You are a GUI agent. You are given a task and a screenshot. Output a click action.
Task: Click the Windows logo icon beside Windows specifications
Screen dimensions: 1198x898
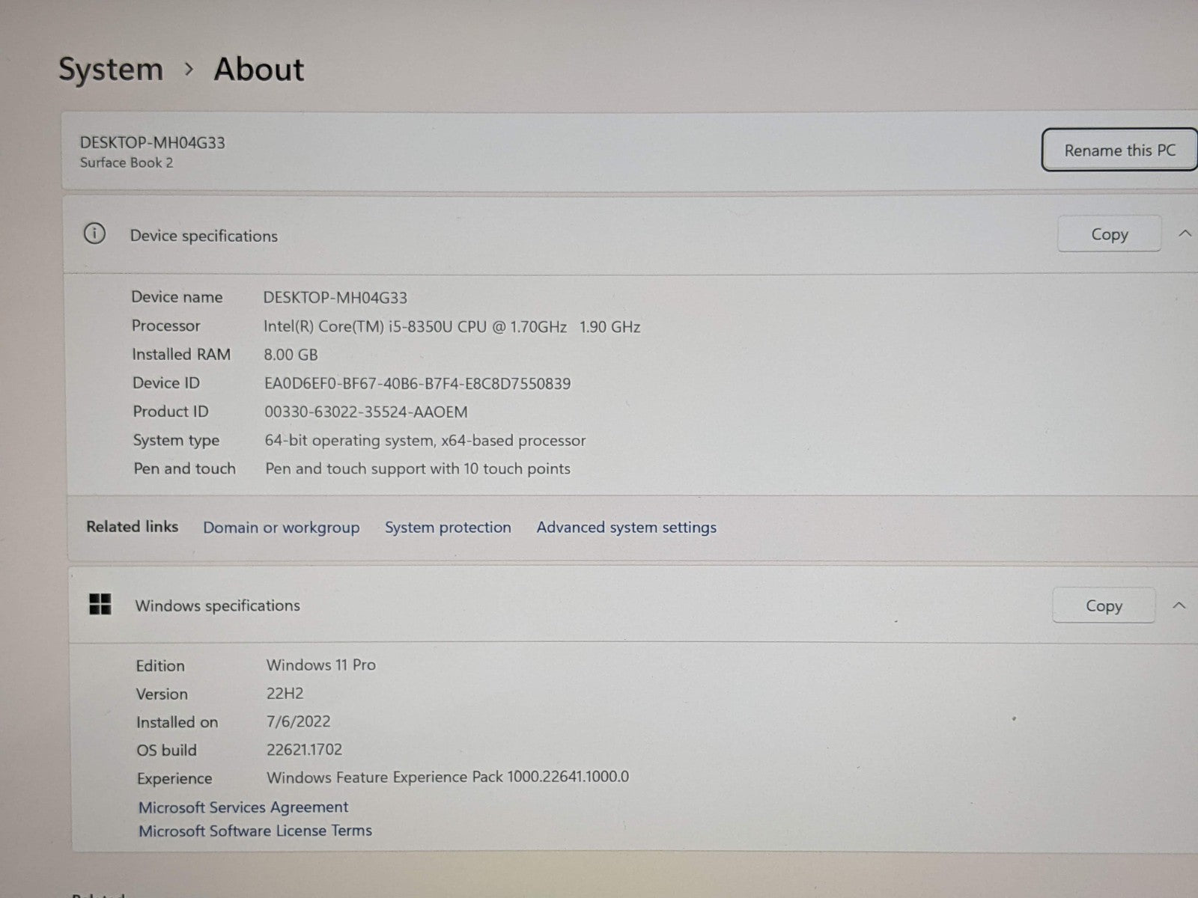[100, 605]
